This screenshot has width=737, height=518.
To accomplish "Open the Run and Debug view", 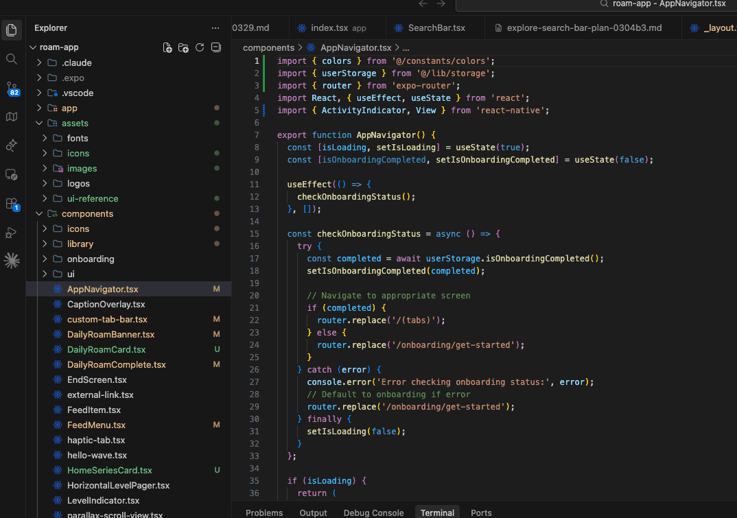I will point(12,233).
